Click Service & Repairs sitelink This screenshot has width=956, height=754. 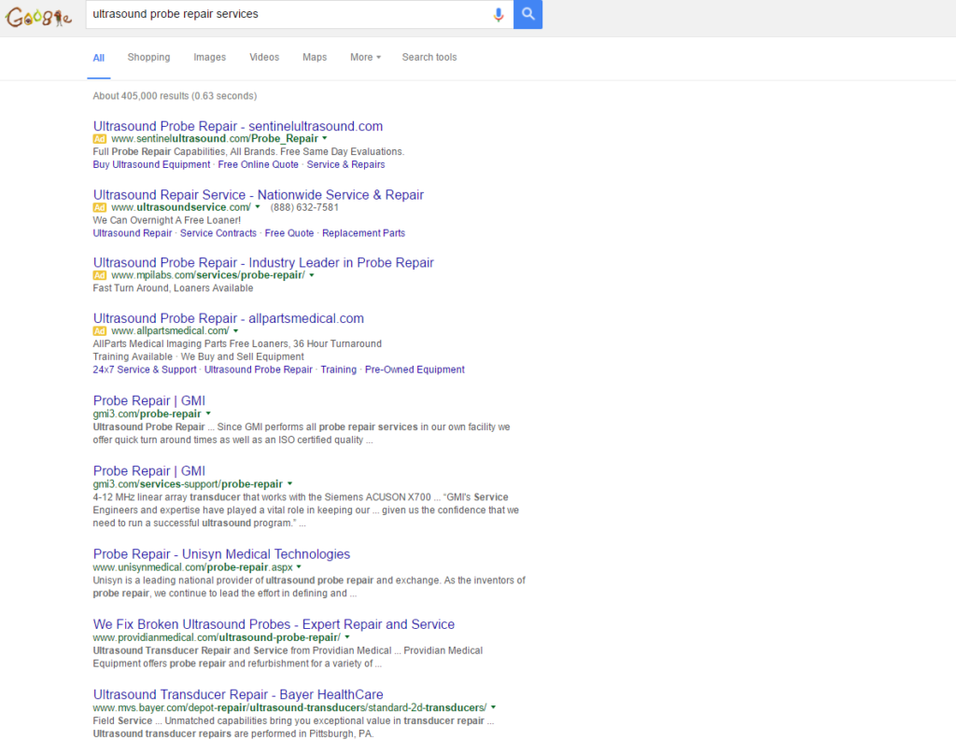point(345,164)
